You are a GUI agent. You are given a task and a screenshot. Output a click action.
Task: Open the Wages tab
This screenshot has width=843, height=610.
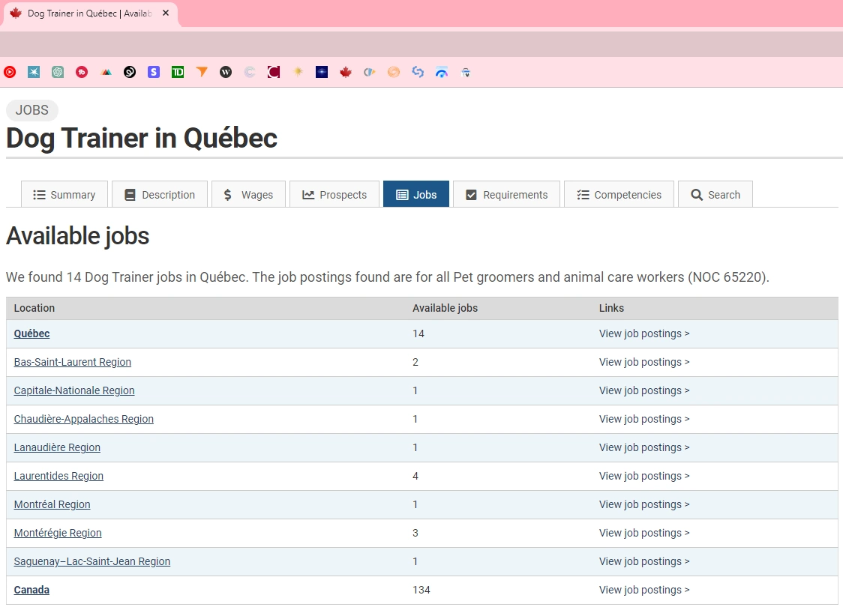point(248,195)
